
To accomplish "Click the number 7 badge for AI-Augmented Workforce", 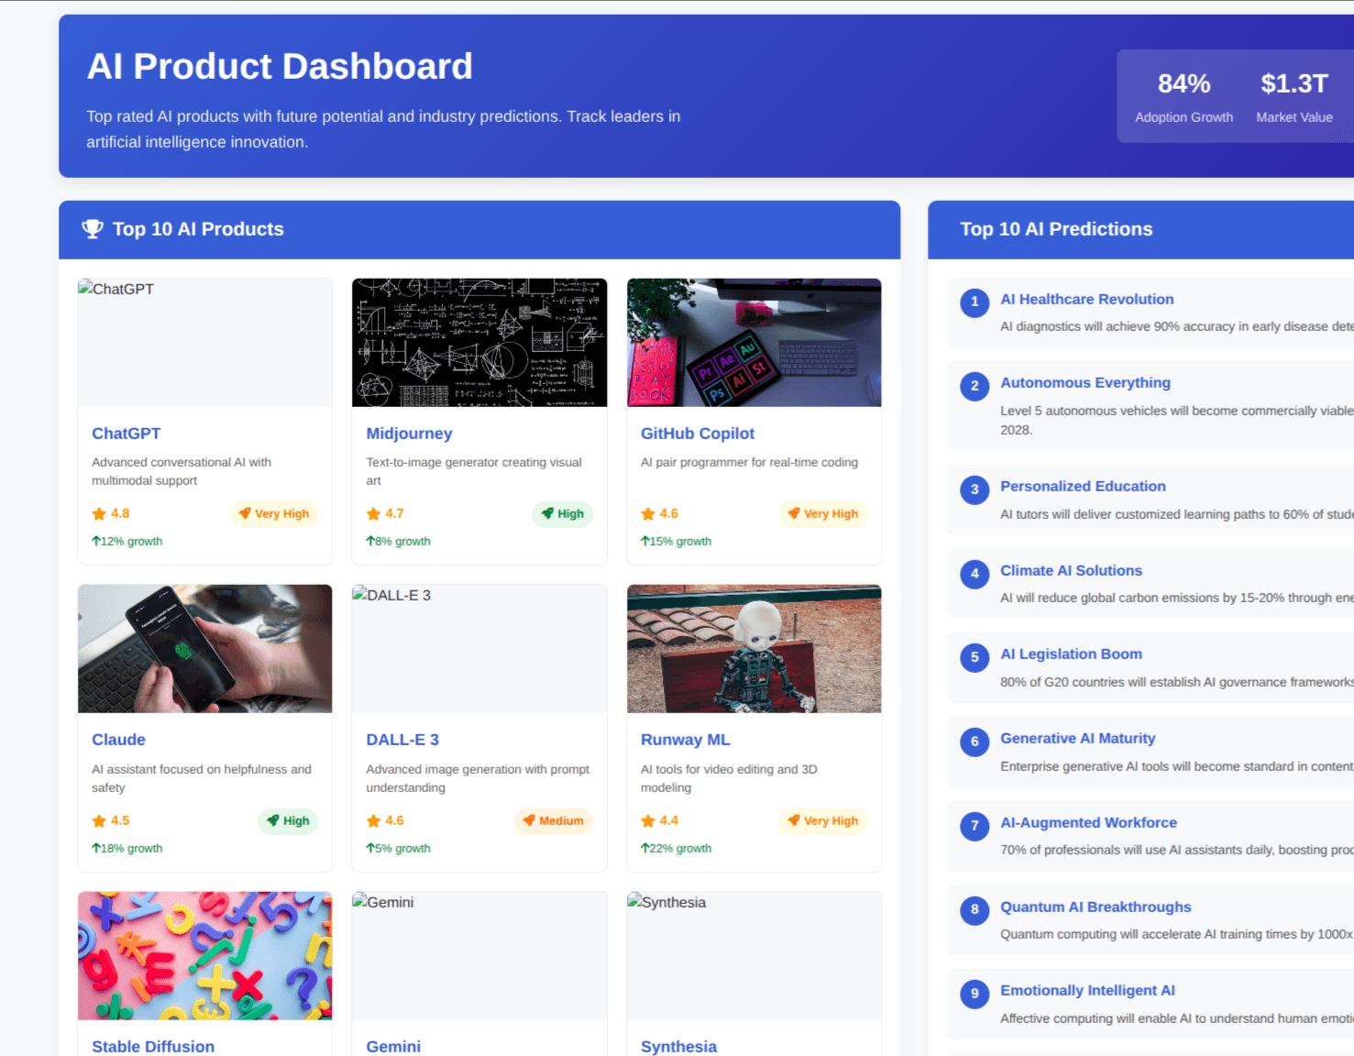I will coord(974,826).
